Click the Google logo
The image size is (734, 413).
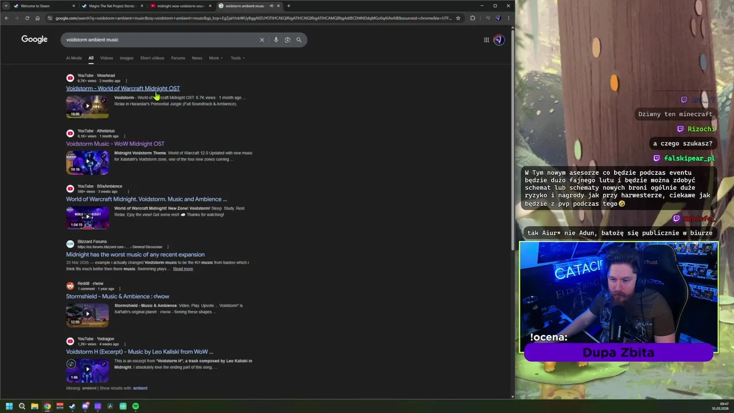[34, 39]
